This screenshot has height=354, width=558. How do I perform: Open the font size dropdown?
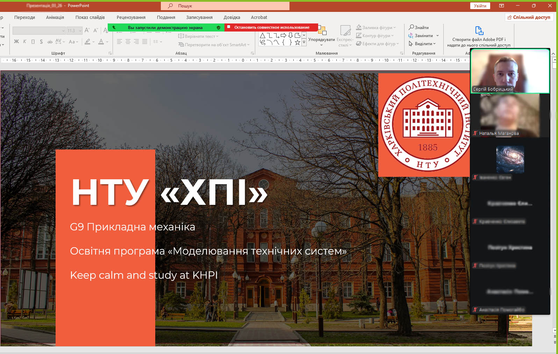(80, 31)
